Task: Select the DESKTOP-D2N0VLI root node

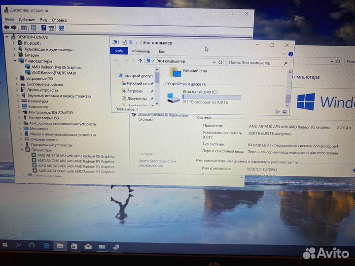Action: pyautogui.click(x=33, y=37)
